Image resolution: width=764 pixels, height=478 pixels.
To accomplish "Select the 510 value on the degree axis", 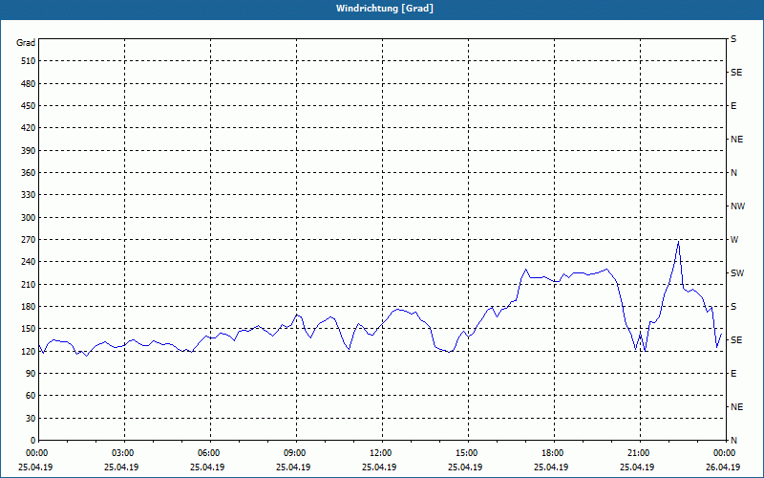I will pos(29,61).
